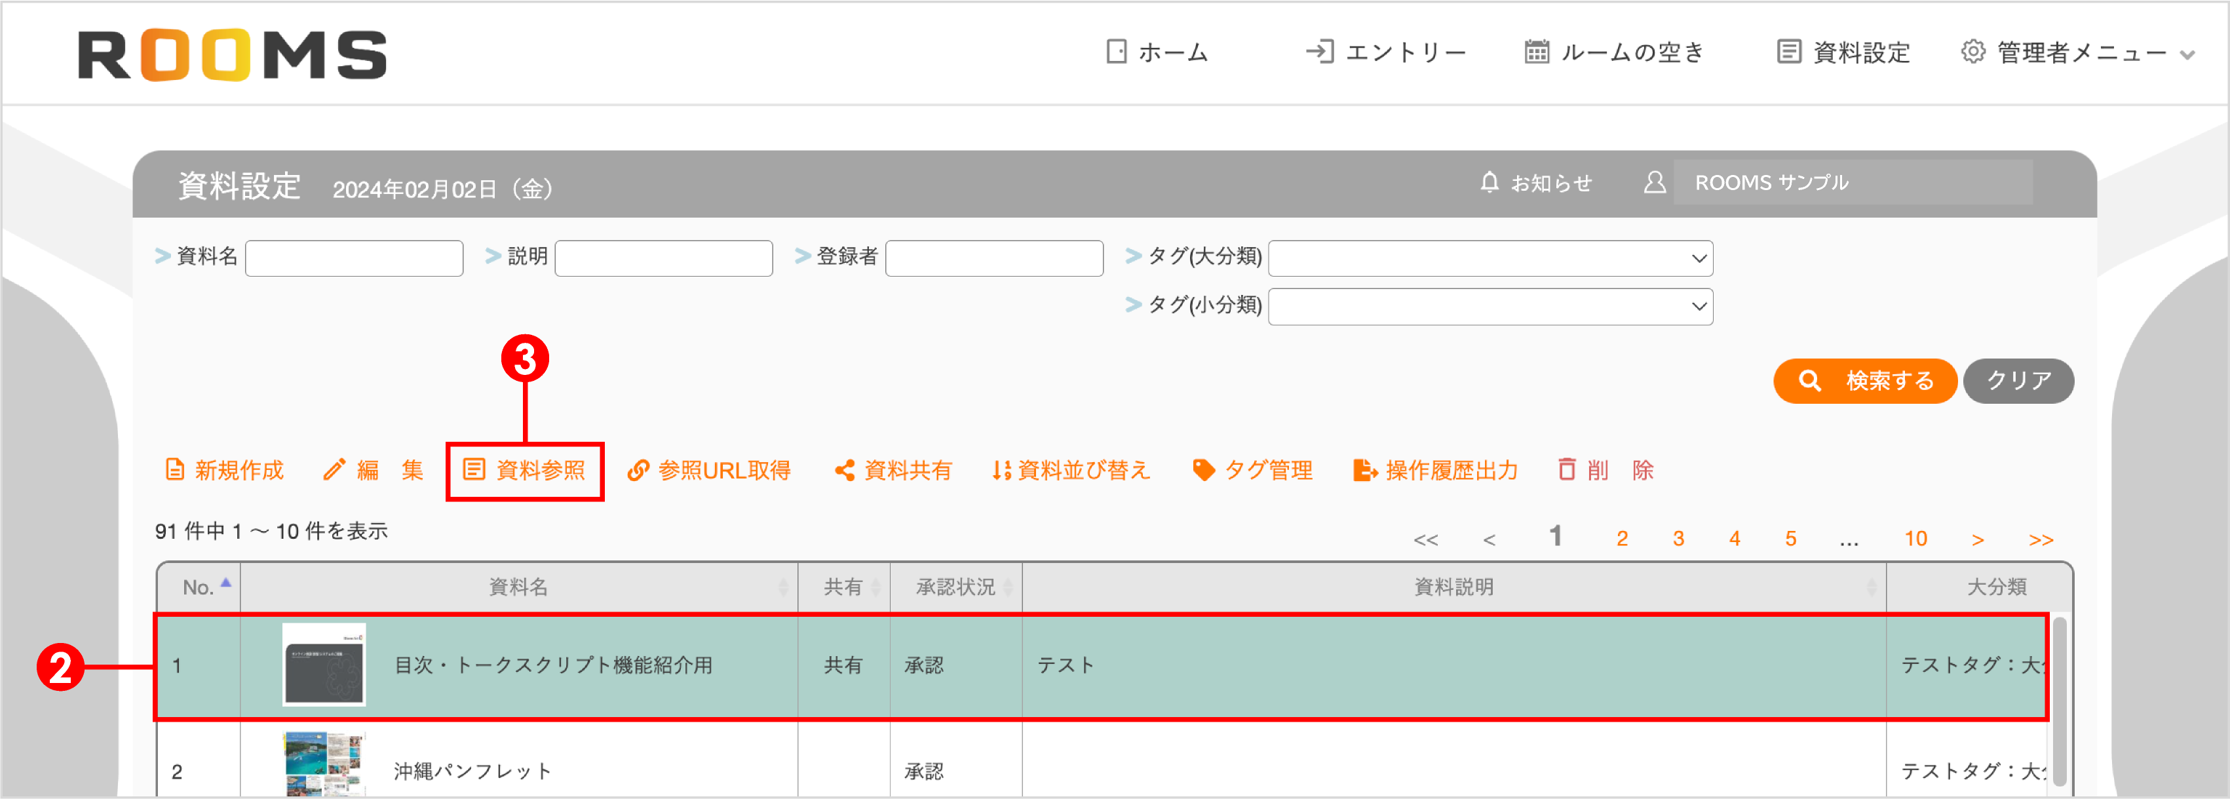Go to page 3

click(1678, 538)
